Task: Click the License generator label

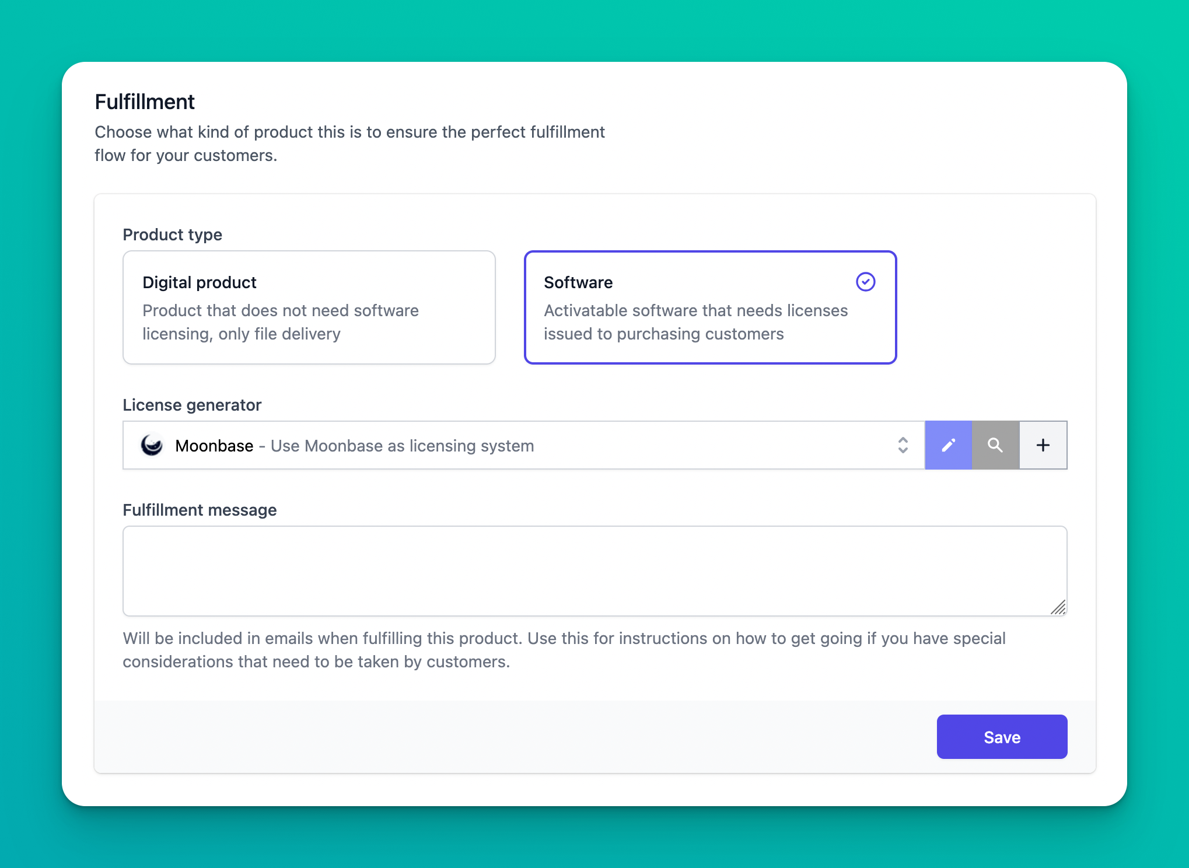Action: (x=192, y=405)
